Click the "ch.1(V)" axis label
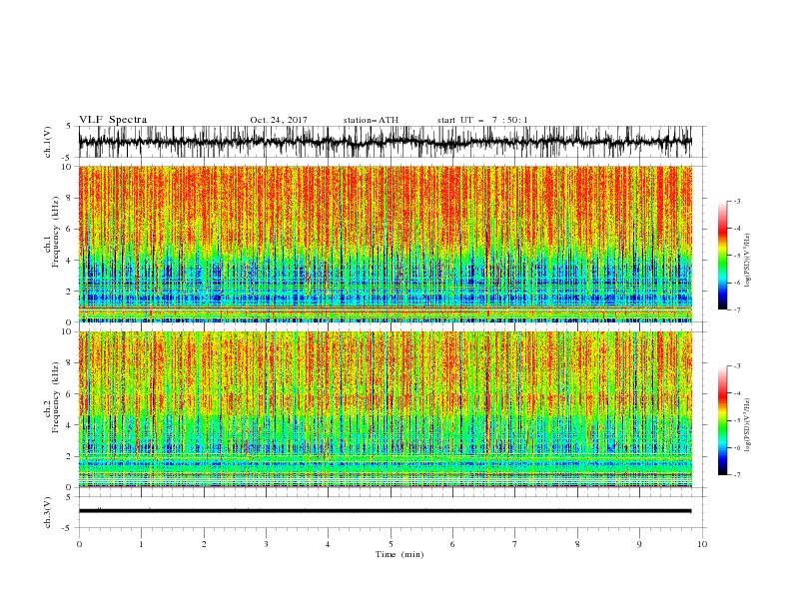 pos(48,142)
